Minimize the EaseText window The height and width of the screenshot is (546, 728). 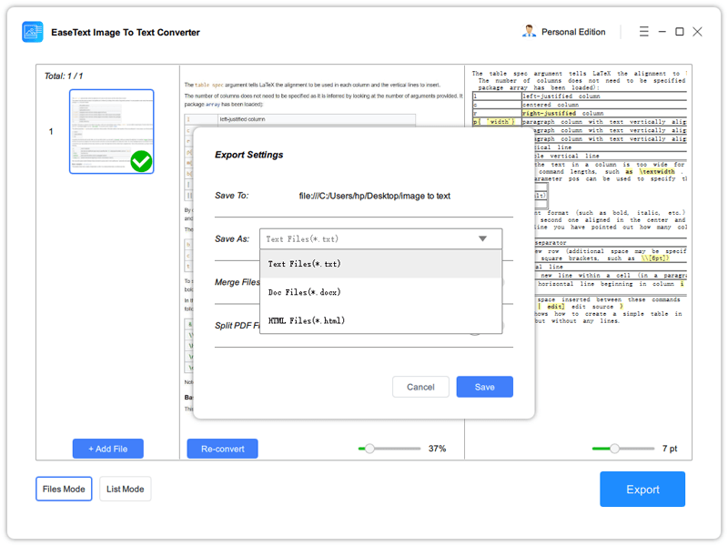[662, 32]
